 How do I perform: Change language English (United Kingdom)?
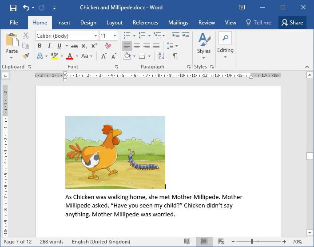click(x=101, y=242)
